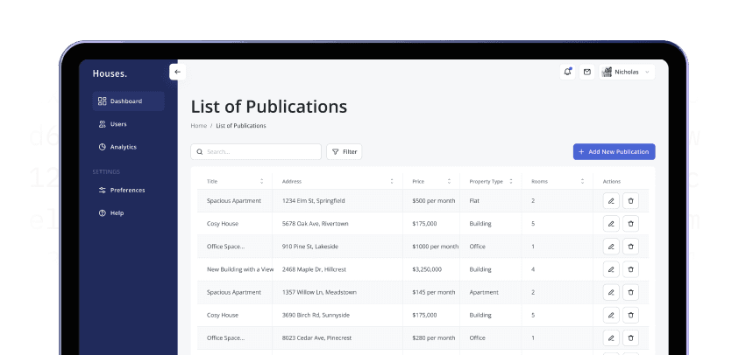
Task: Click '5678 Oak Ave, Rivertown' address
Action: (x=315, y=224)
